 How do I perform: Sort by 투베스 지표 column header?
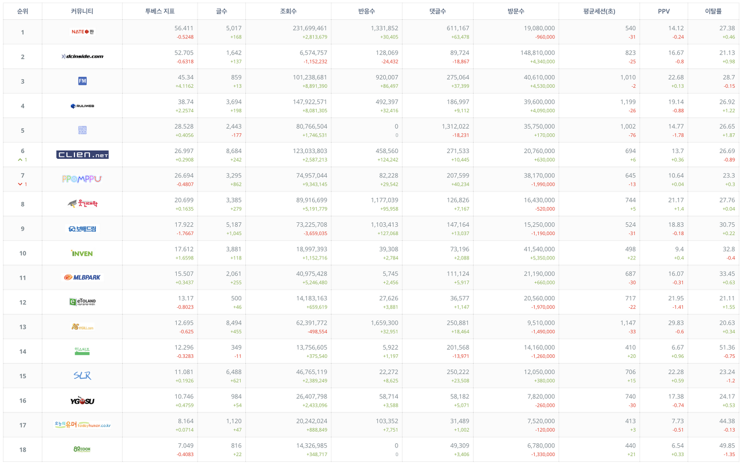(160, 11)
